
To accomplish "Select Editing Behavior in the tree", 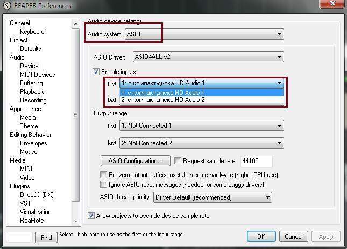I will [x=31, y=135].
